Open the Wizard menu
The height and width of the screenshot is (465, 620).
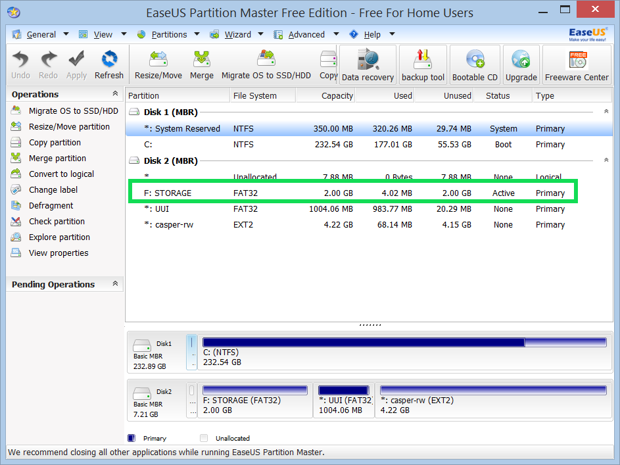click(237, 35)
